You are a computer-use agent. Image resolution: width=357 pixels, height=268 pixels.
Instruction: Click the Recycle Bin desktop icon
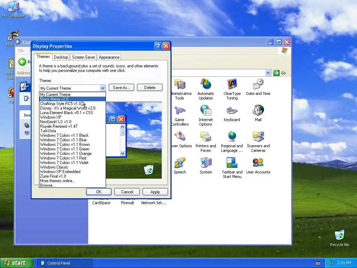[340, 238]
